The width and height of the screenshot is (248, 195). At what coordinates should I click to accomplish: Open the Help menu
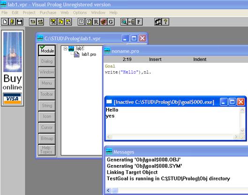pos(113,13)
